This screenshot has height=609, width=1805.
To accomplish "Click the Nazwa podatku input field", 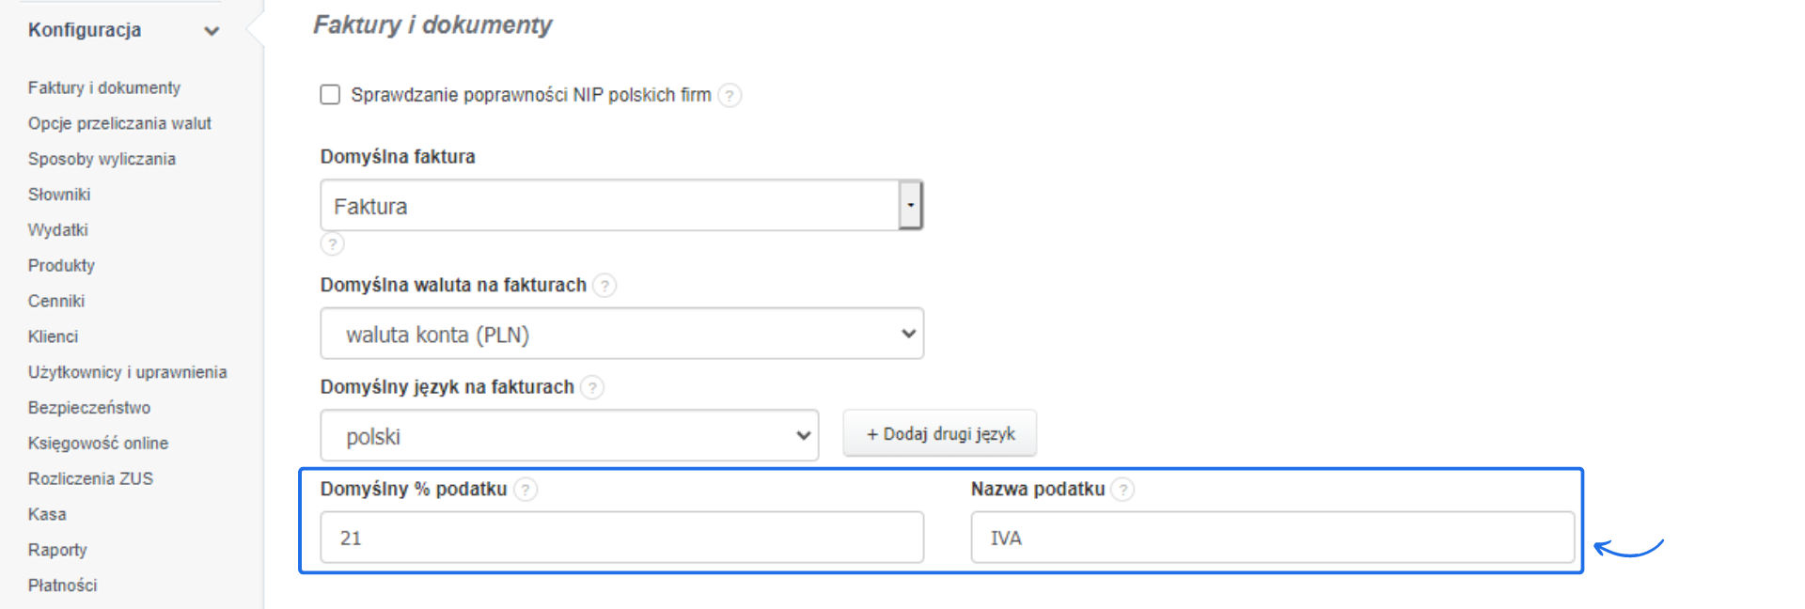I will 1272,538.
